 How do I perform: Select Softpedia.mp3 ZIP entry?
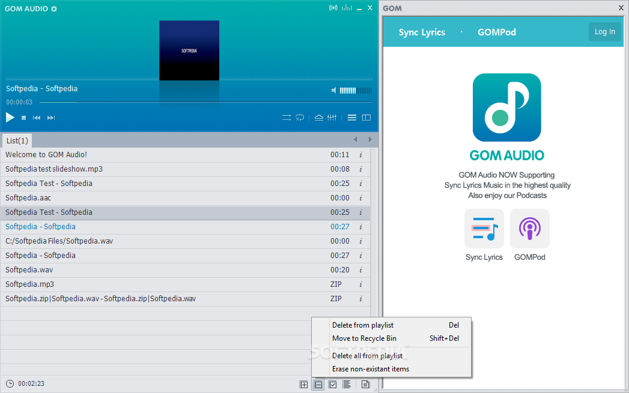click(185, 284)
